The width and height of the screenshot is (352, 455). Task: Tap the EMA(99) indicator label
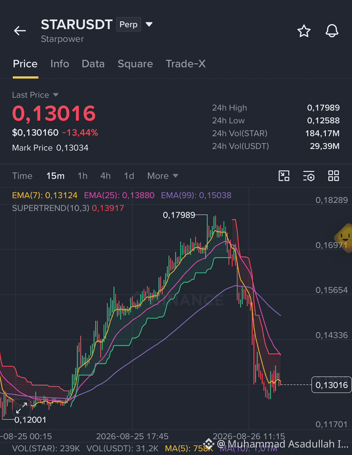pyautogui.click(x=196, y=195)
